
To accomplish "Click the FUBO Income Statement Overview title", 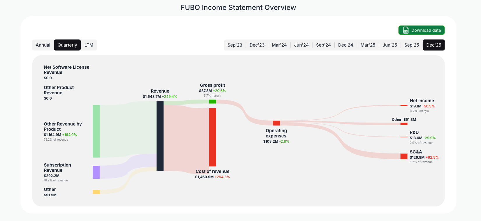I will tap(238, 7).
